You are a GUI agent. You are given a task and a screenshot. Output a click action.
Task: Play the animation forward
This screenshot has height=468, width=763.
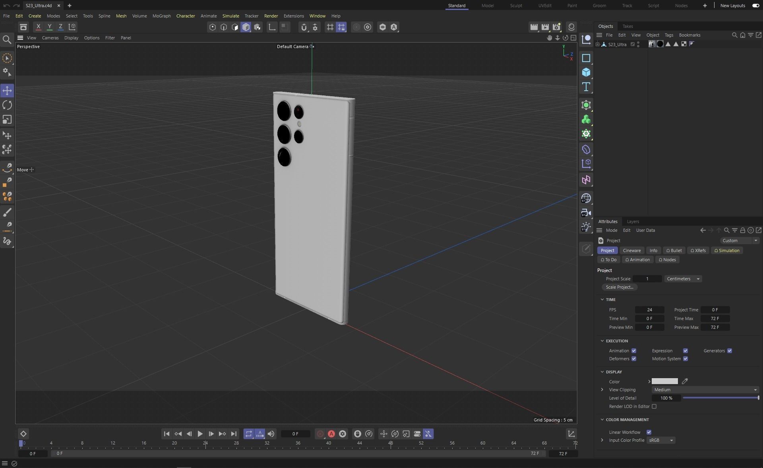point(200,434)
